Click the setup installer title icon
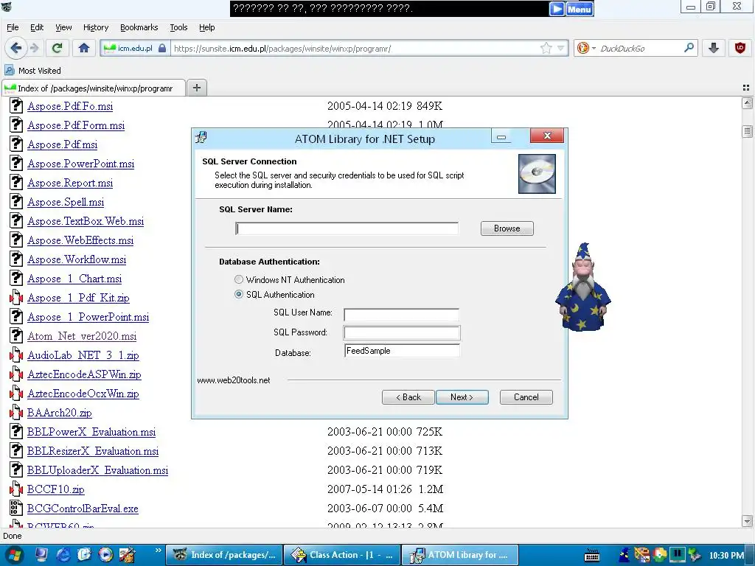 (201, 138)
